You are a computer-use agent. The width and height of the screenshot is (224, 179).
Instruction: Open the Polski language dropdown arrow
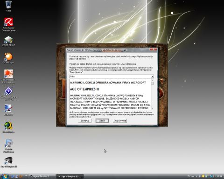153,76
